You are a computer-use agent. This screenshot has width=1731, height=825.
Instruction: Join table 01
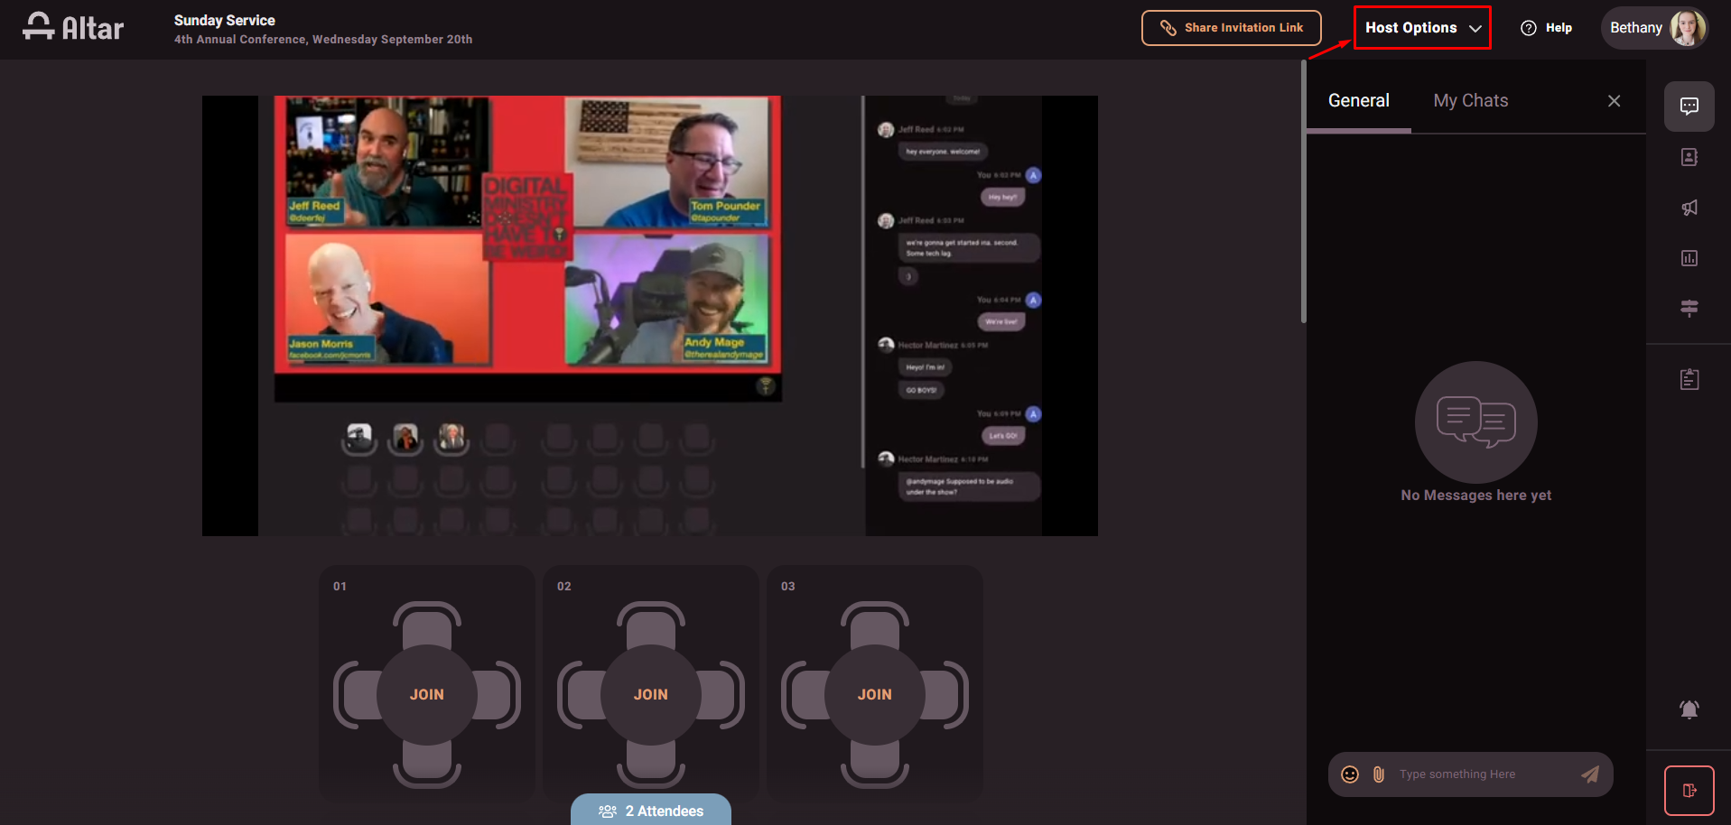427,694
